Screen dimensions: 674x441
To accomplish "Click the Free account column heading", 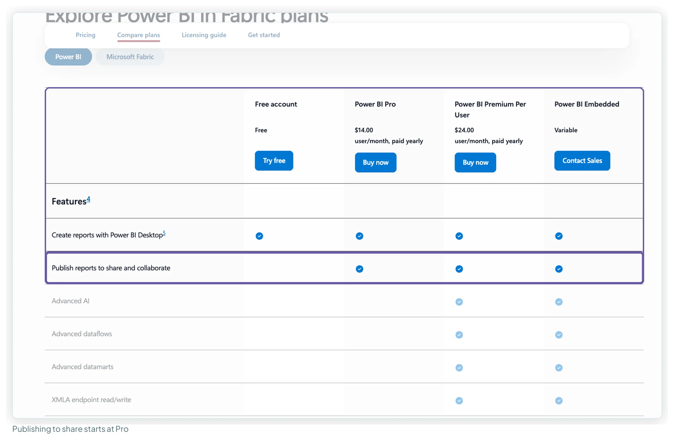I will pyautogui.click(x=276, y=104).
